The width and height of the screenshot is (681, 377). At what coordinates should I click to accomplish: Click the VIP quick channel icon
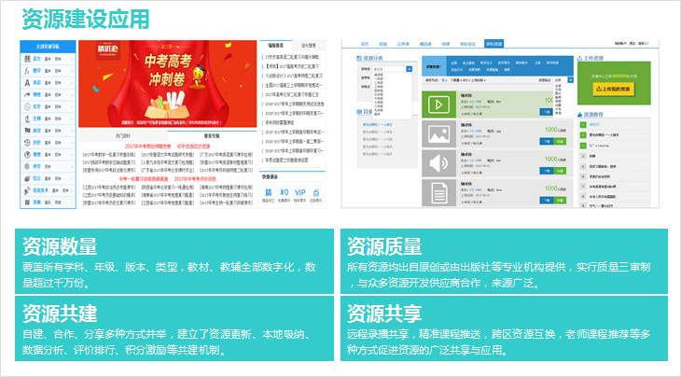(x=299, y=195)
